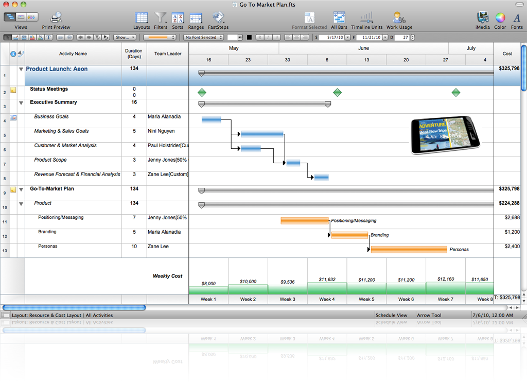Toggle underline text formatting

coord(276,37)
